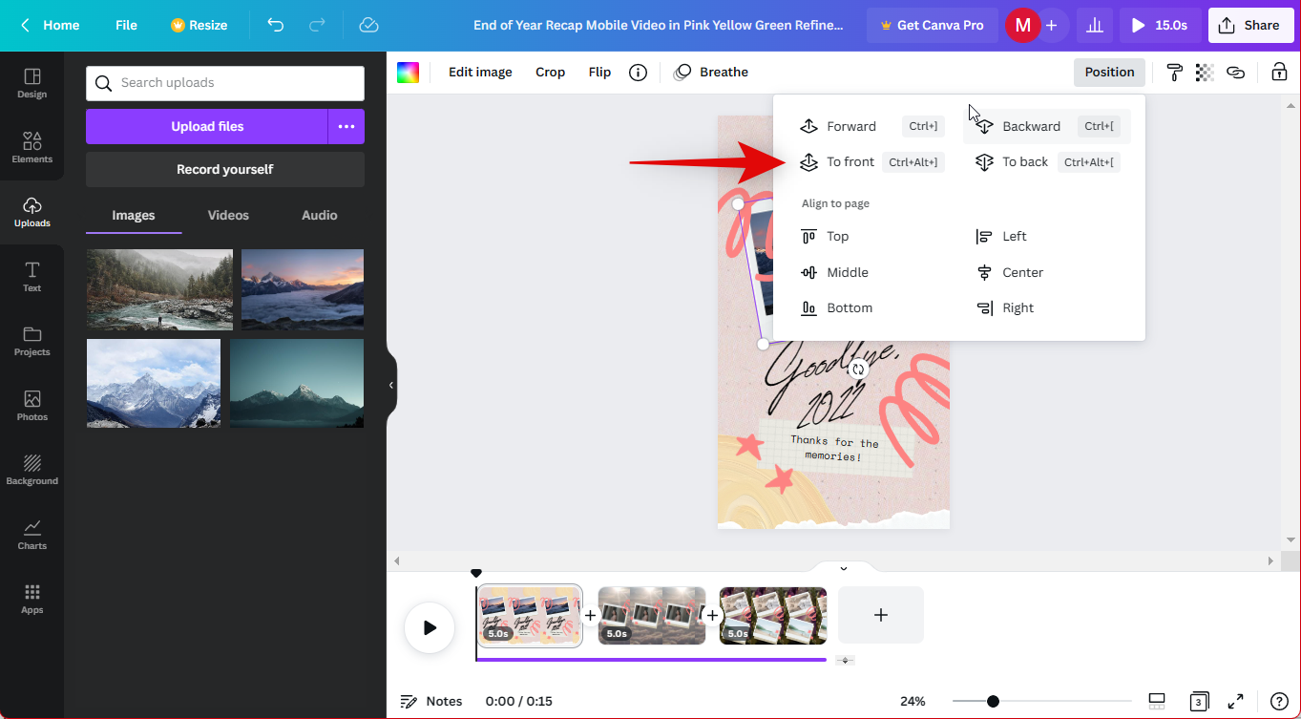Screen dimensions: 1301x719
Task: Click the Upload files button
Action: [207, 126]
